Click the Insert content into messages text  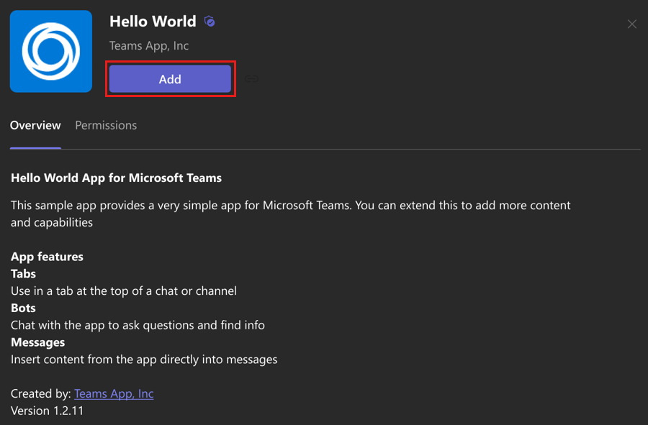tap(144, 359)
